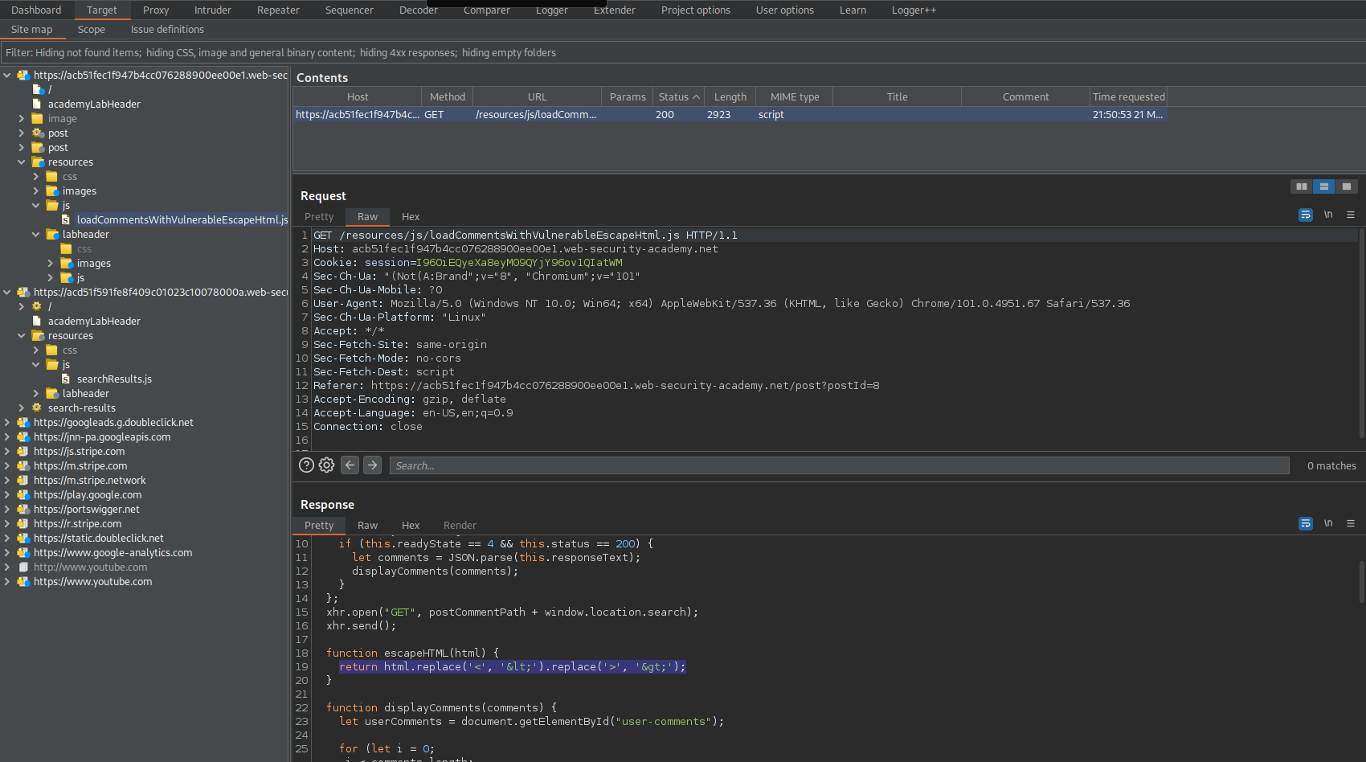This screenshot has height=762, width=1366.
Task: Expand the https://m.stripe.network host
Action: tap(7, 480)
